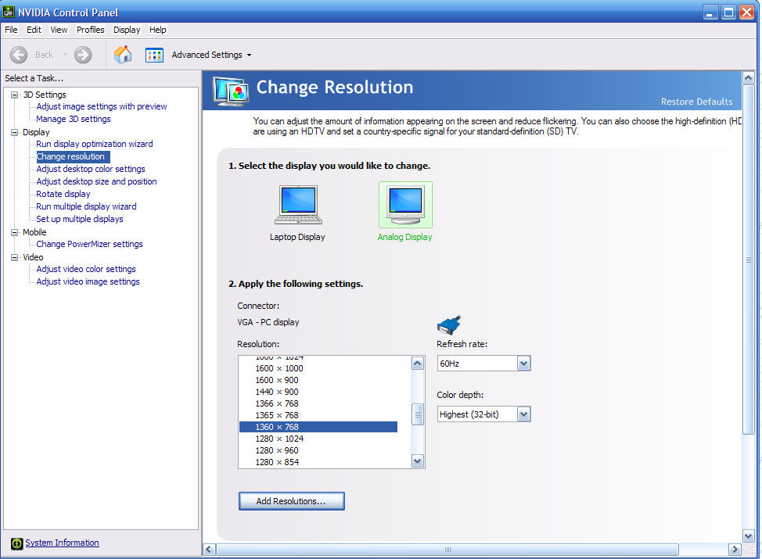Open the Back history dropdown arrow
This screenshot has width=762, height=559.
[x=65, y=55]
